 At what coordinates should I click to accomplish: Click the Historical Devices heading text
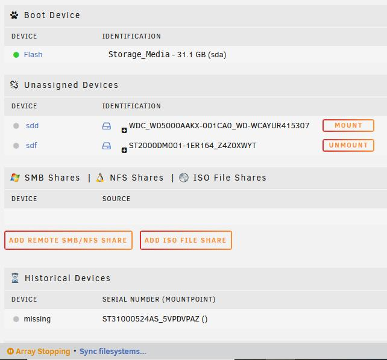(x=68, y=278)
